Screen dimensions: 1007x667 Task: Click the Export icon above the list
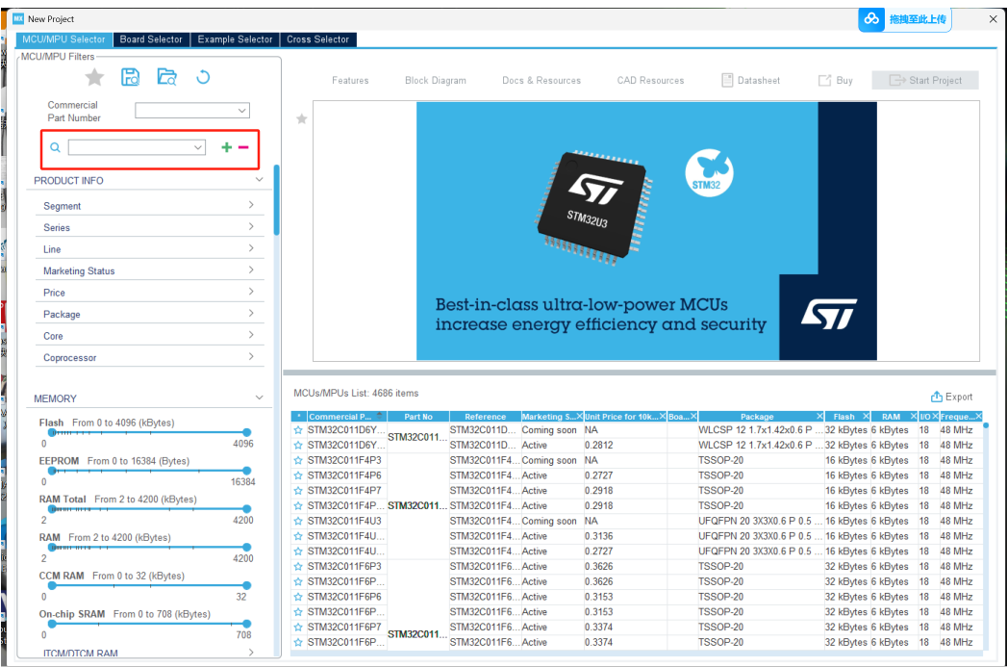pos(937,397)
